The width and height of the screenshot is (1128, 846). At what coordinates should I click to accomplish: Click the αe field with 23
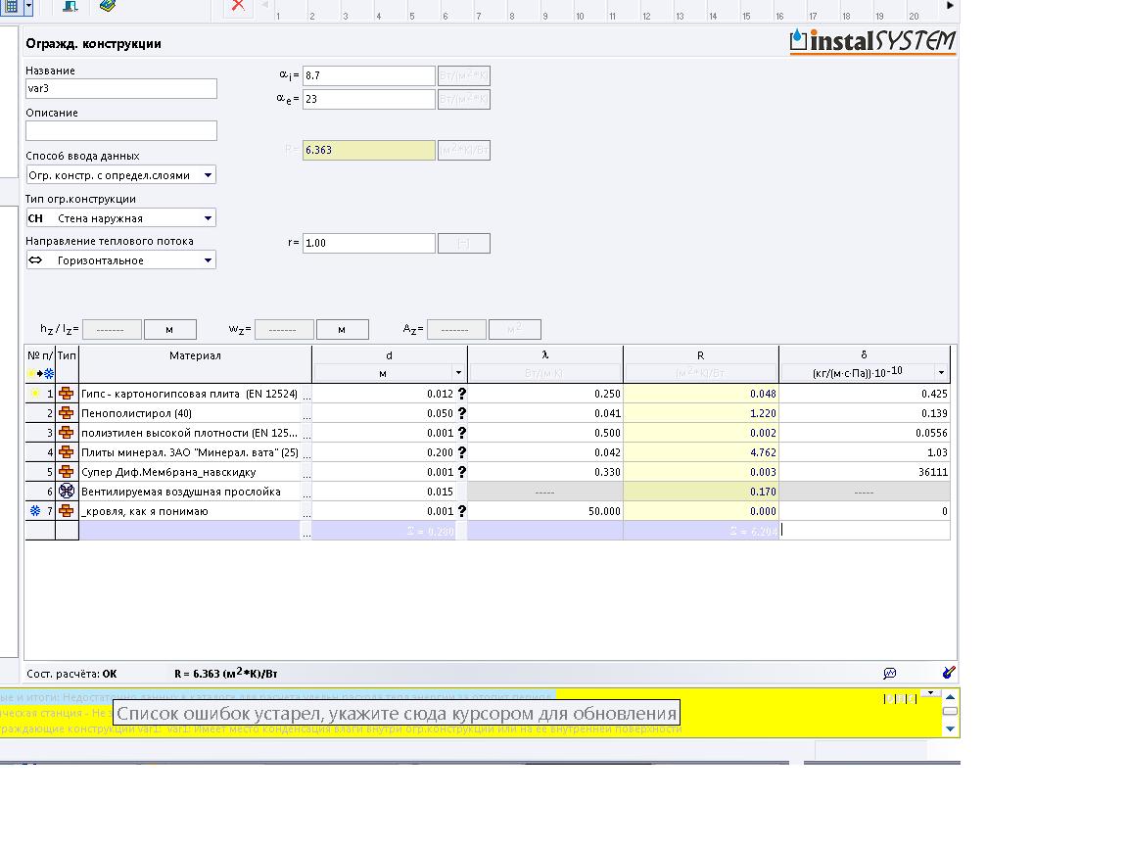(368, 99)
